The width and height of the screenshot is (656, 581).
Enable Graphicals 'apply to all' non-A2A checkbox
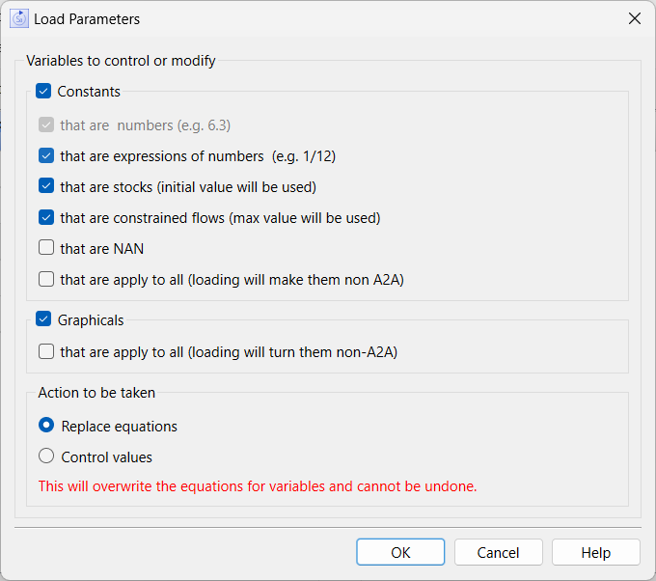tap(46, 352)
